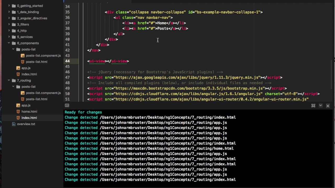Click JS icon of 7_routing app.js
The image size is (335, 188).
pyautogui.click(x=18, y=105)
